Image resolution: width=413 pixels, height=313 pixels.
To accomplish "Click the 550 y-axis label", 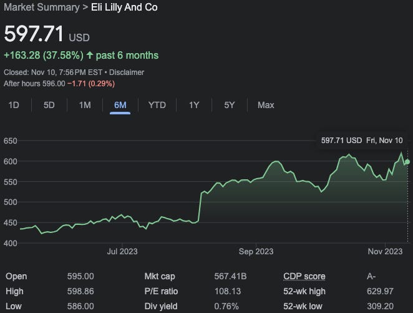I will pos(10,182).
